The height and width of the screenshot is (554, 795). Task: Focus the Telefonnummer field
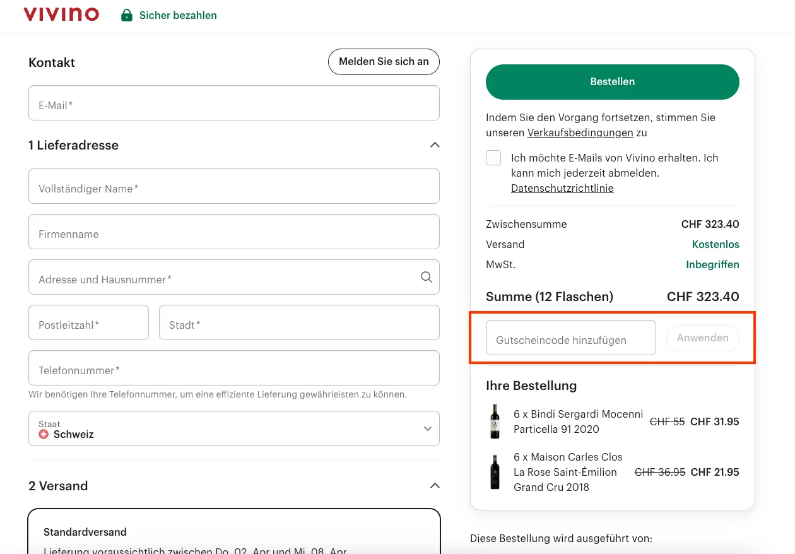(x=234, y=368)
